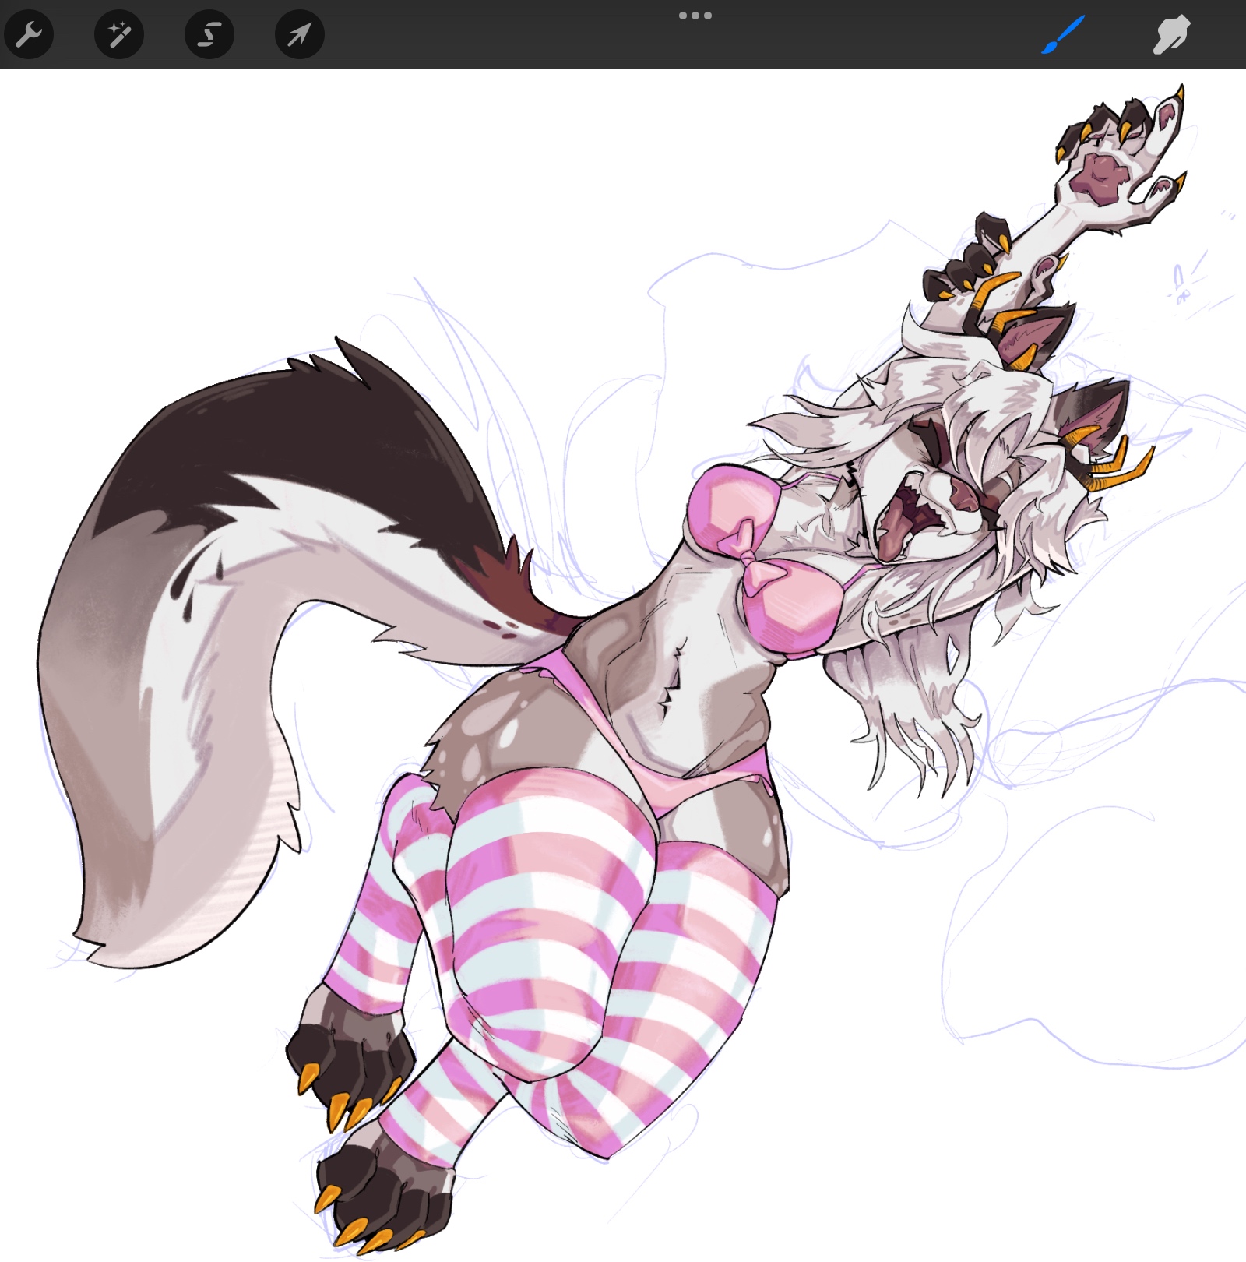Select the Smudge finger tool
Screen dimensions: 1246x1262
(x=1171, y=35)
